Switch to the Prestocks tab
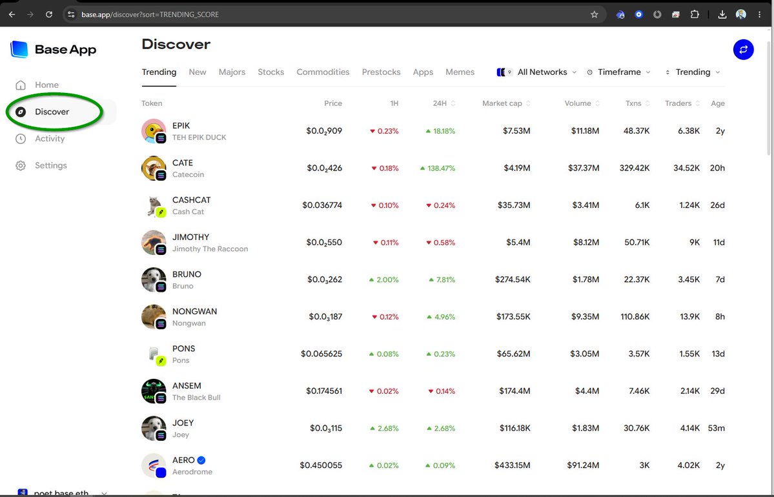The width and height of the screenshot is (774, 497). pos(381,72)
